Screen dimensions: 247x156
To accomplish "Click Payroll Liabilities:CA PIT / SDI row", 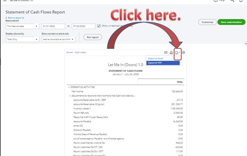I will coord(126,147).
